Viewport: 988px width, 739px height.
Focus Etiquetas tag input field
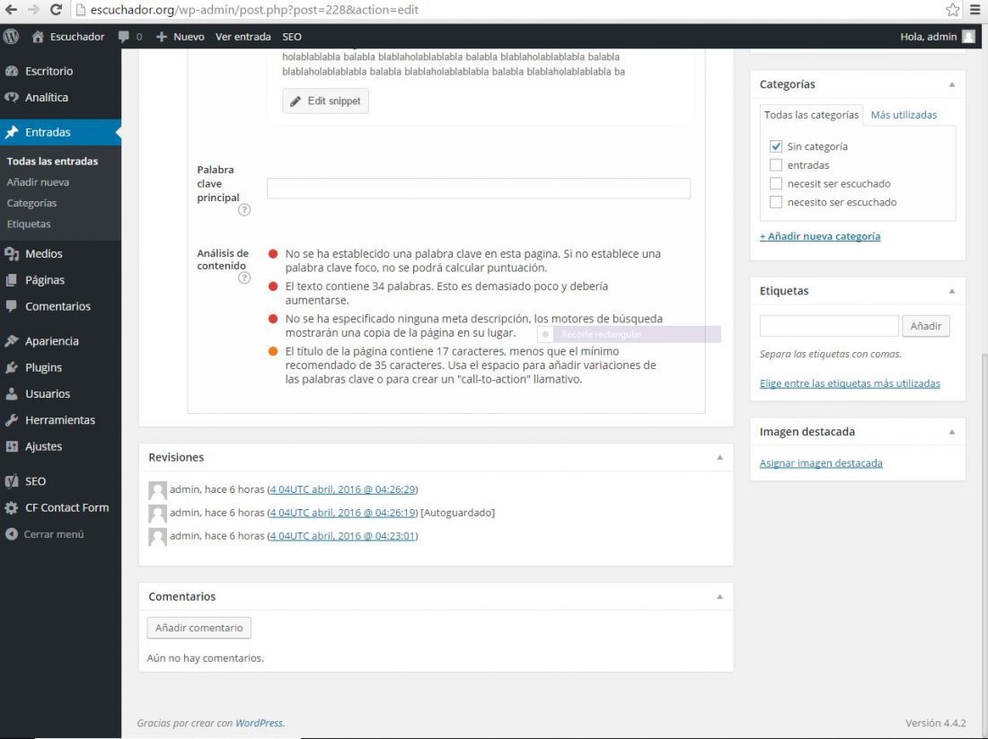829,326
